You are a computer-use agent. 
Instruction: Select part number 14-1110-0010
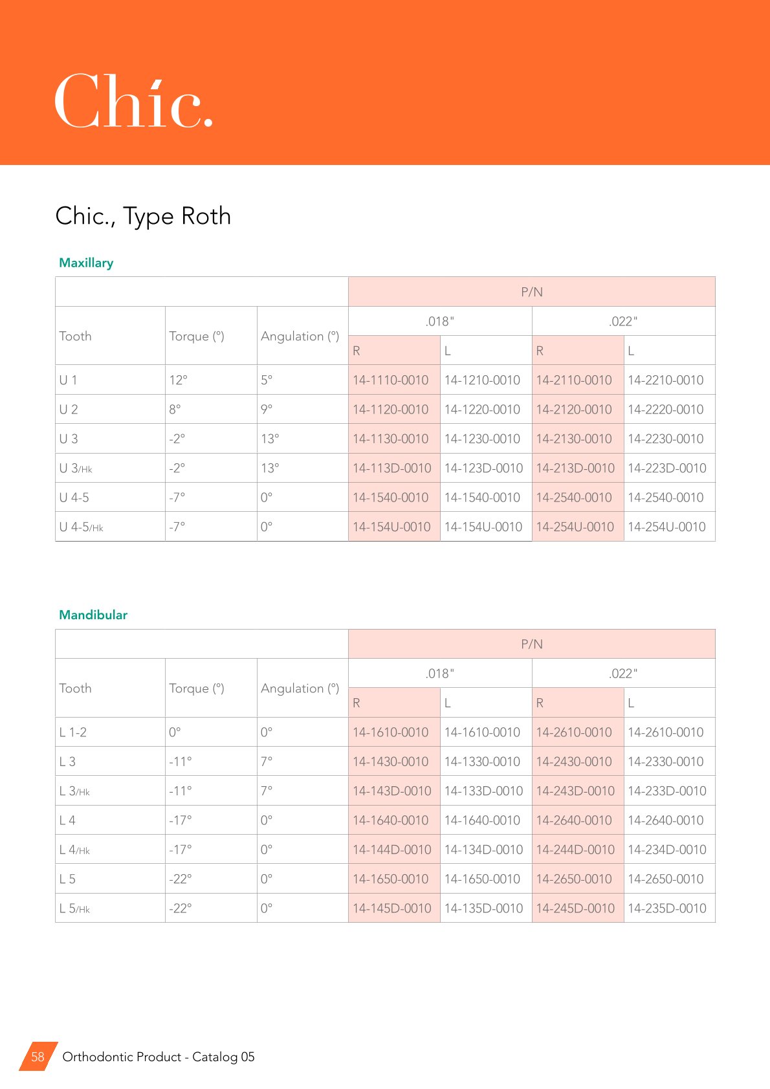click(390, 380)
